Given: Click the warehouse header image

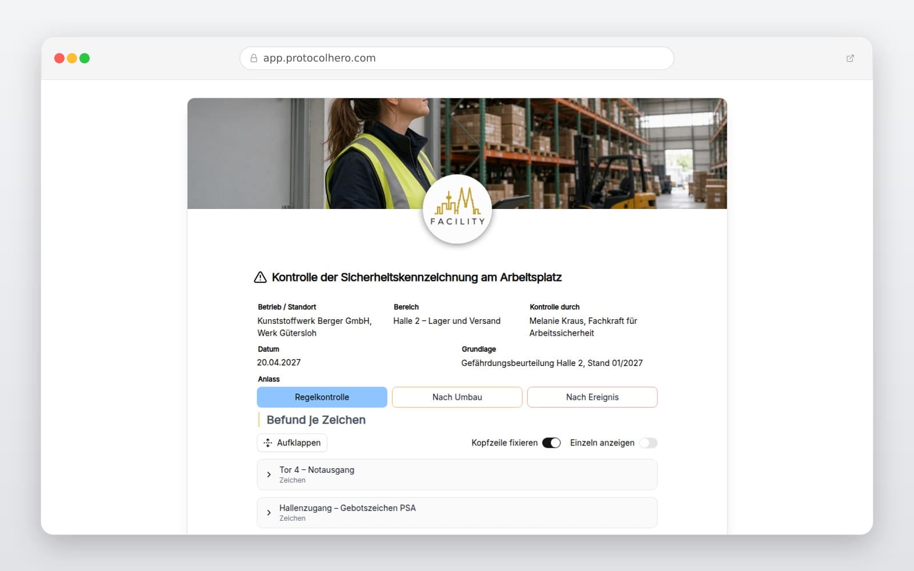Looking at the screenshot, I should pyautogui.click(x=457, y=154).
